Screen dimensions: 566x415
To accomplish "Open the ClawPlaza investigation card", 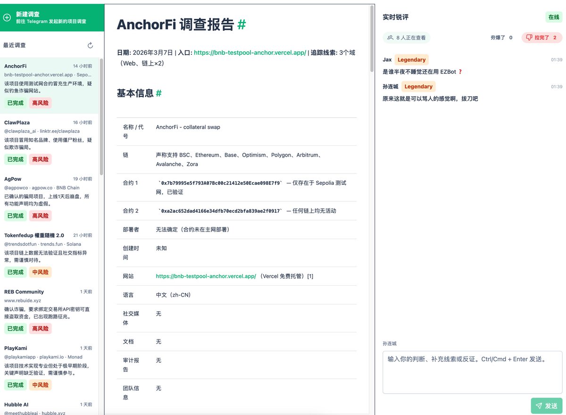I will [49, 142].
